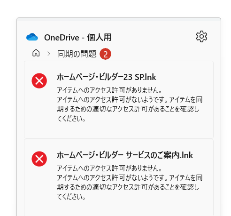Viewport: 231px width, 216px height.
Task: Click the てください。 line in the first card
Action: pos(71,119)
